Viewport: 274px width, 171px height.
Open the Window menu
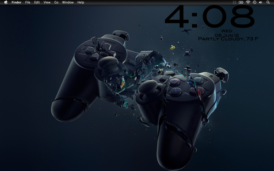pos(68,2)
